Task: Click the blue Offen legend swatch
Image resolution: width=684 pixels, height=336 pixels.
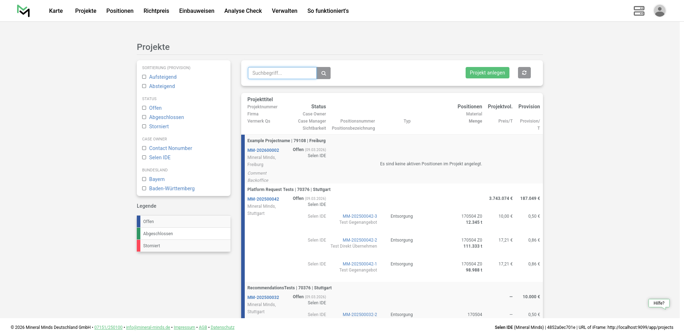Action: [139, 222]
